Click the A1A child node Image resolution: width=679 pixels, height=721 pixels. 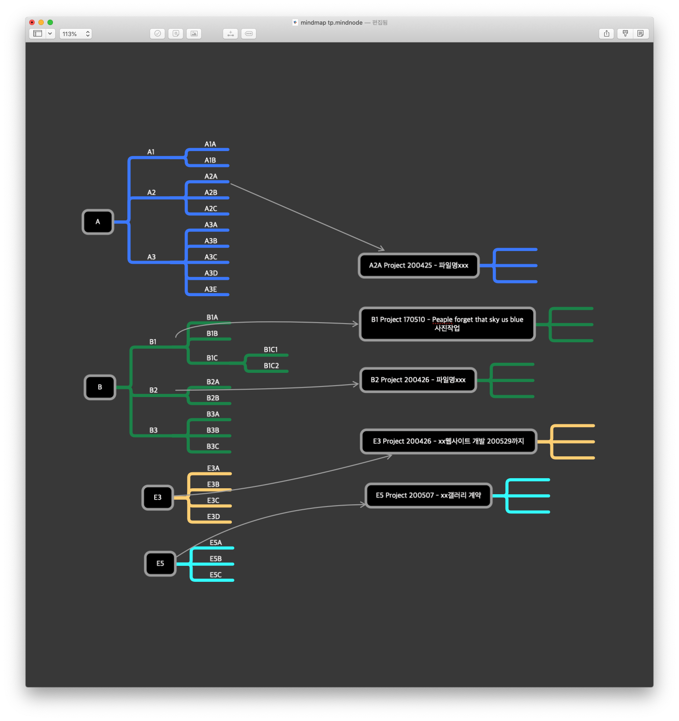[x=210, y=144]
